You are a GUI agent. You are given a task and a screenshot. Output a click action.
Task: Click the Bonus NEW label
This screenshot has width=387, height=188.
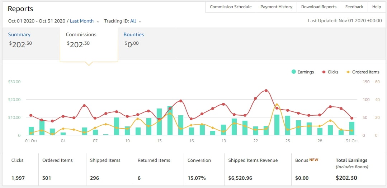coord(307,160)
